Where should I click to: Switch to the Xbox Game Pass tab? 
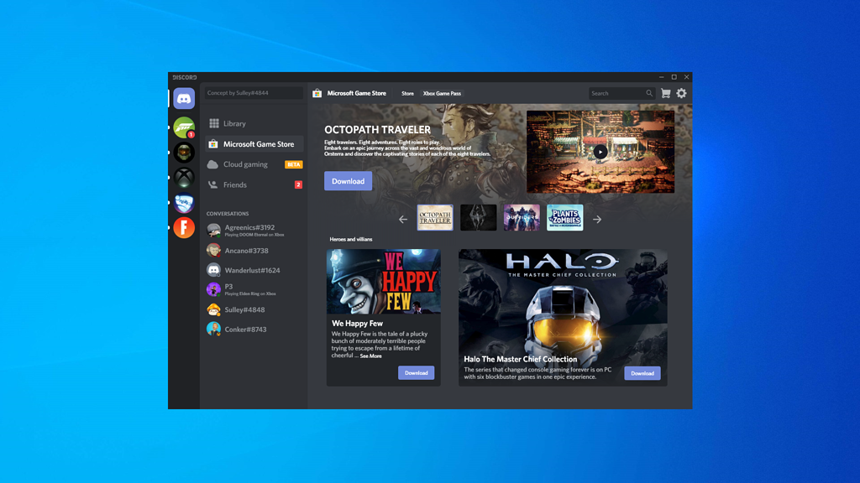tap(441, 94)
